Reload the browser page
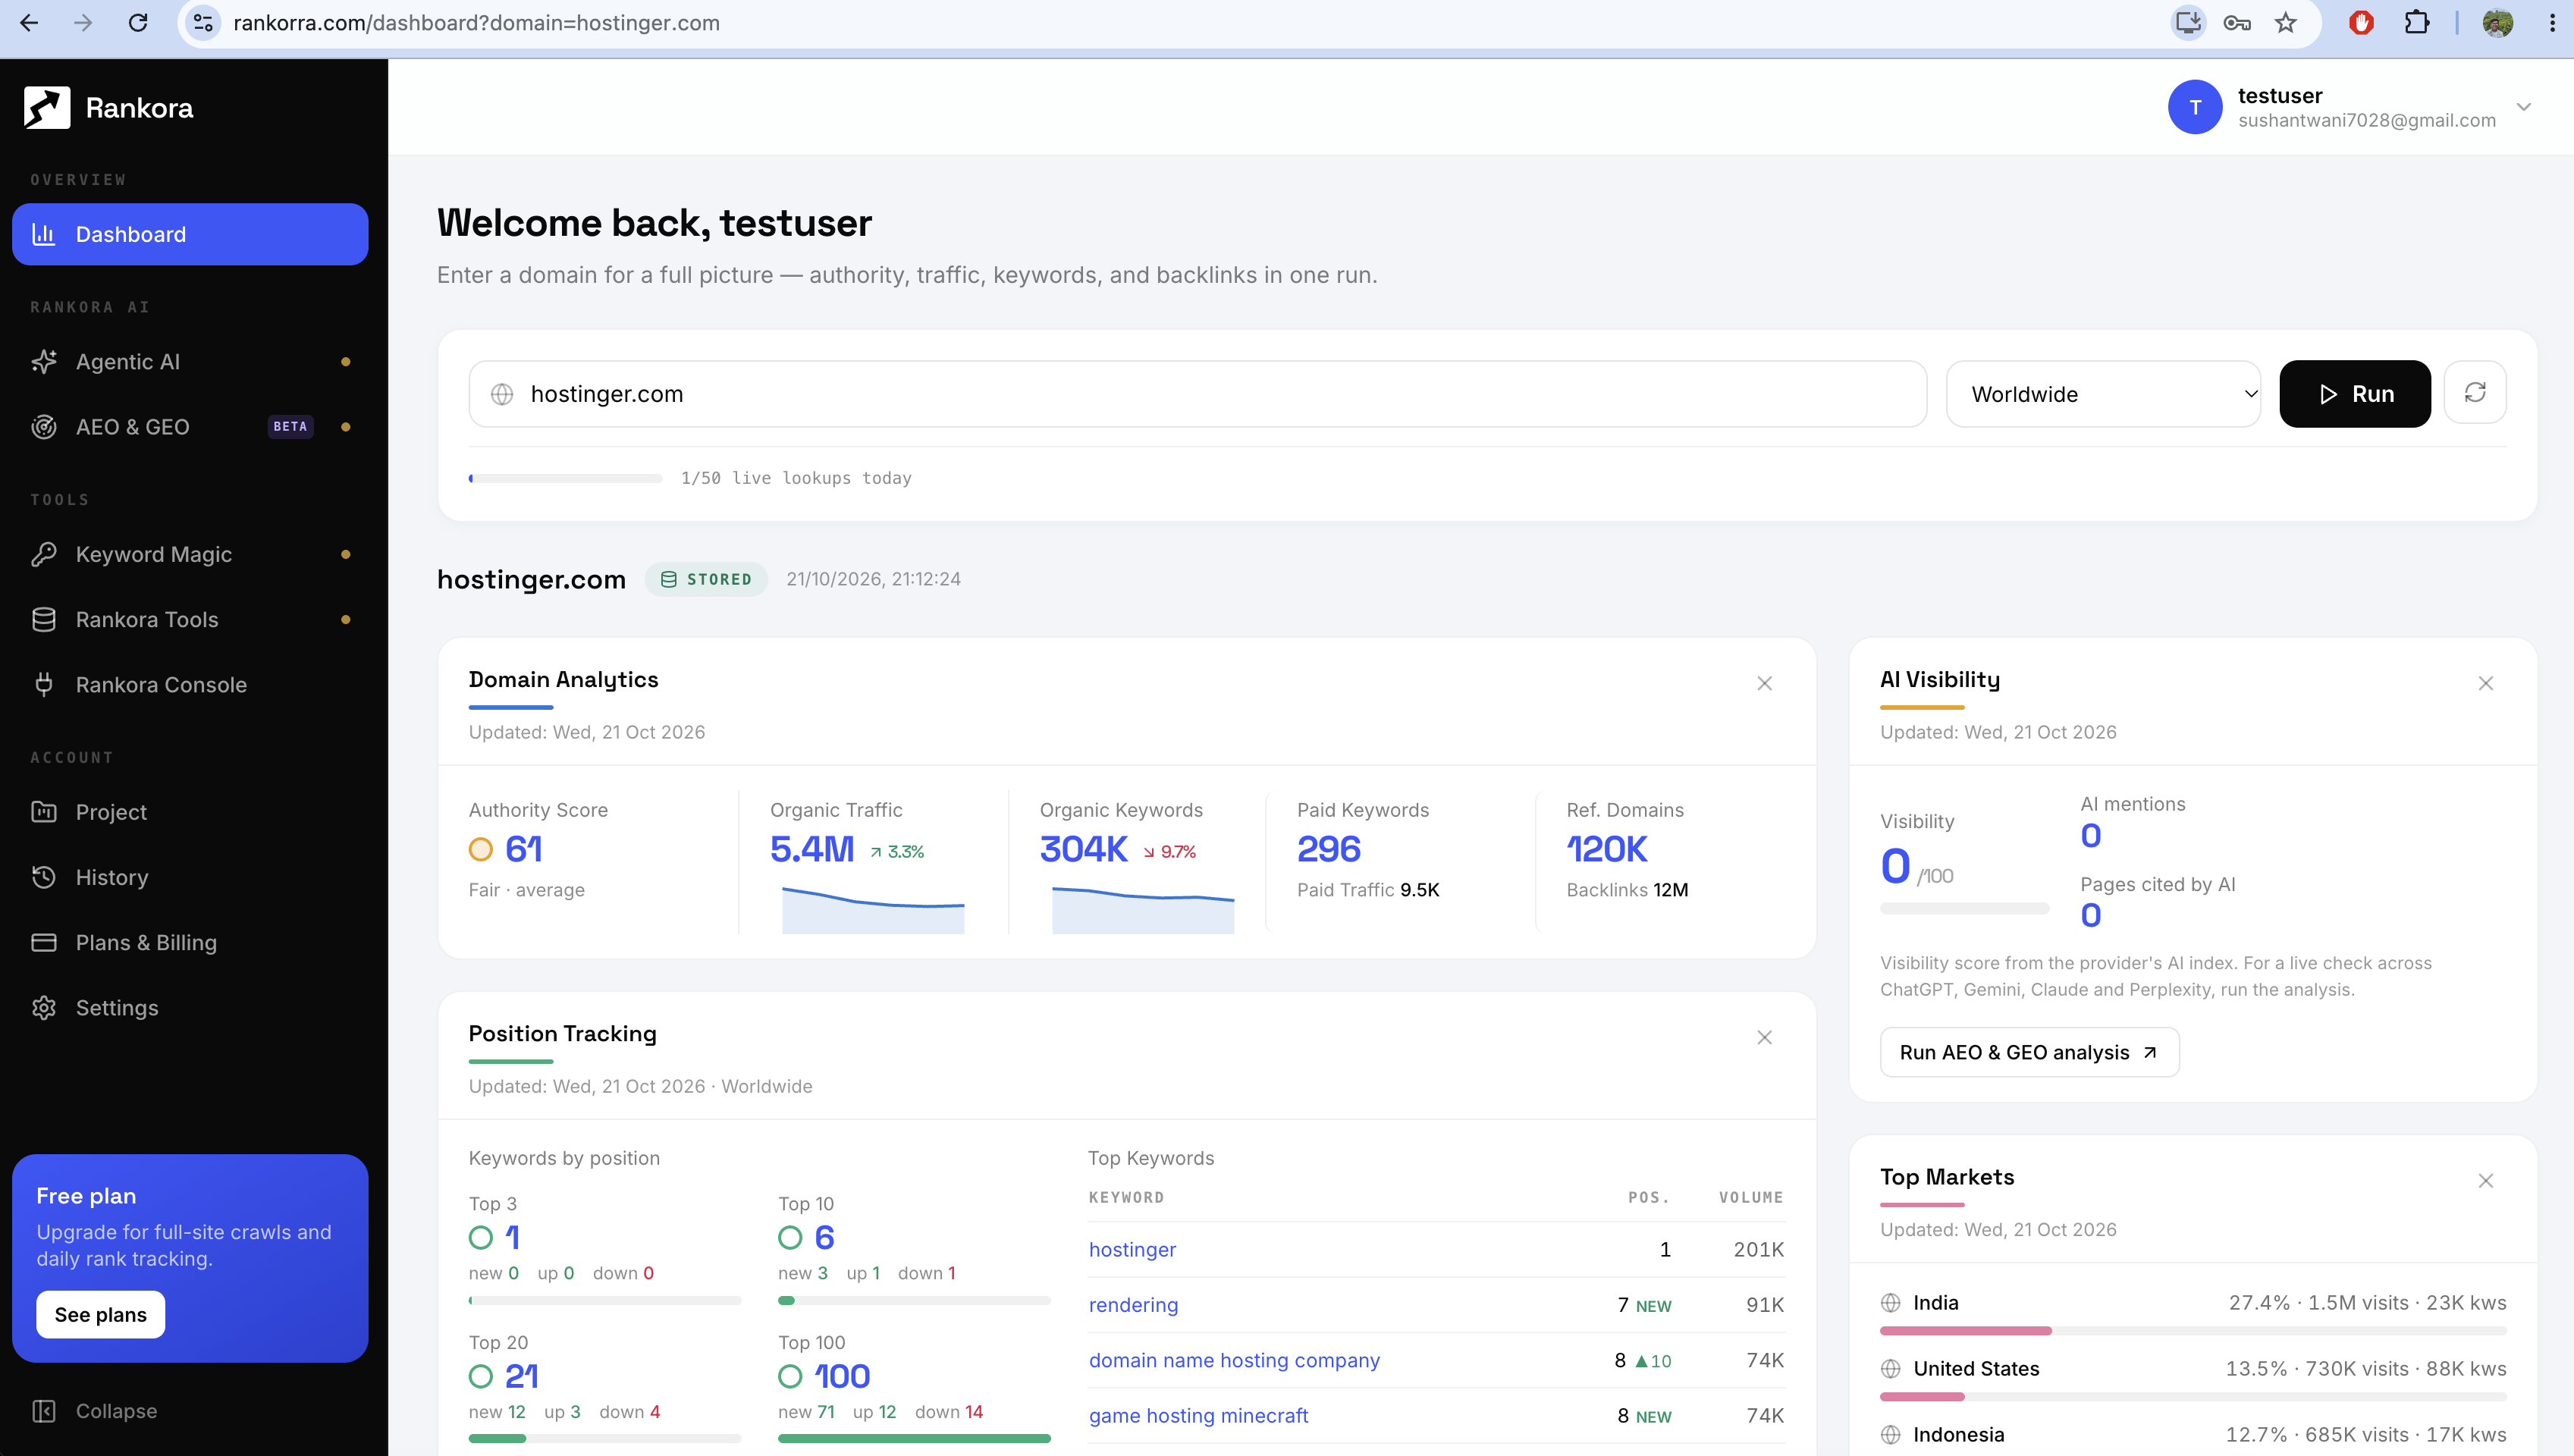 138,22
